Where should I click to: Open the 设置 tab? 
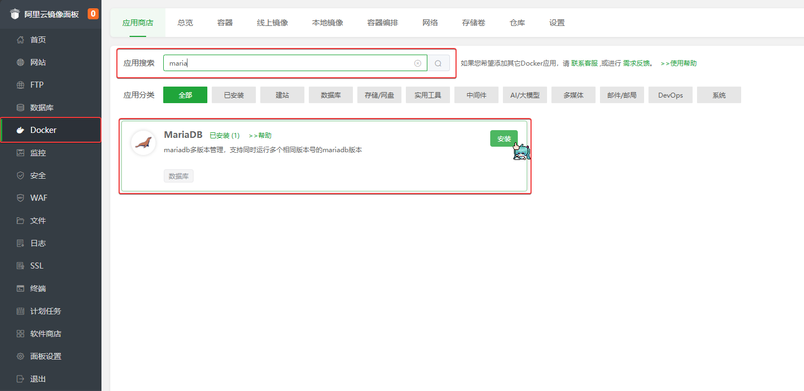557,23
